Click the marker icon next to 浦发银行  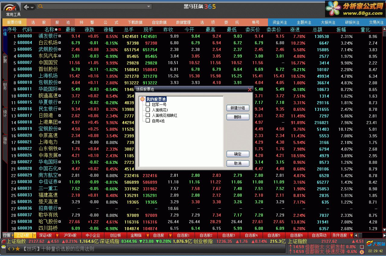tap(60, 36)
